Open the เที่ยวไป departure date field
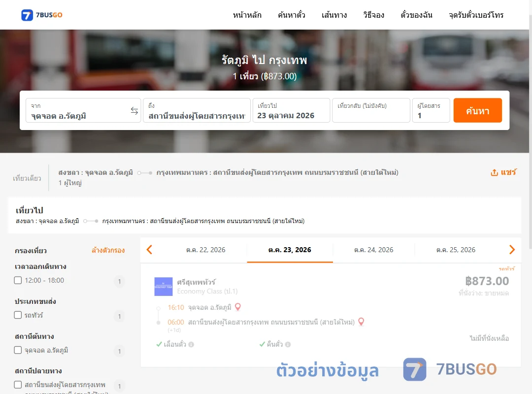532x394 pixels. click(291, 110)
